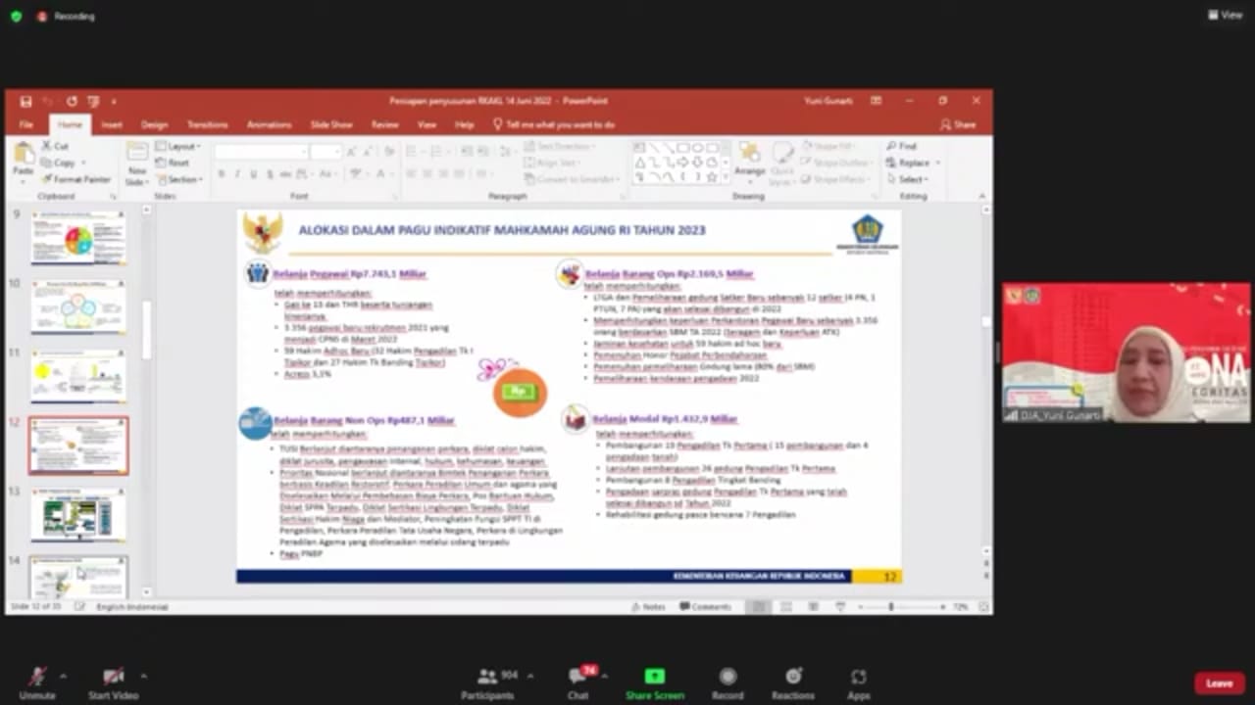
Task: Expand the Zoom View options at top right
Action: point(1225,15)
